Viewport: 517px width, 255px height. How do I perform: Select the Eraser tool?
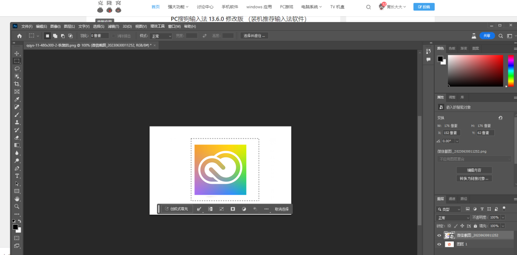click(x=17, y=138)
